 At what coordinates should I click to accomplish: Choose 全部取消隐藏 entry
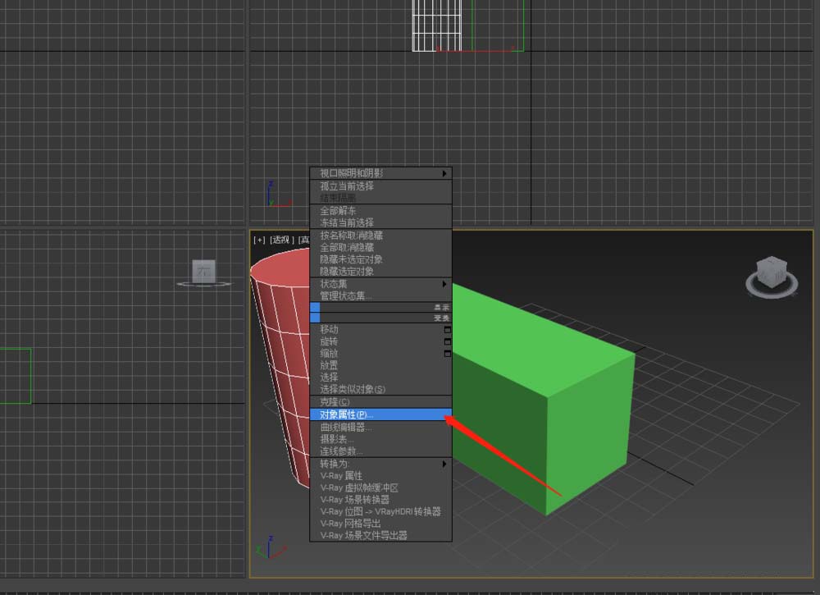(x=380, y=248)
